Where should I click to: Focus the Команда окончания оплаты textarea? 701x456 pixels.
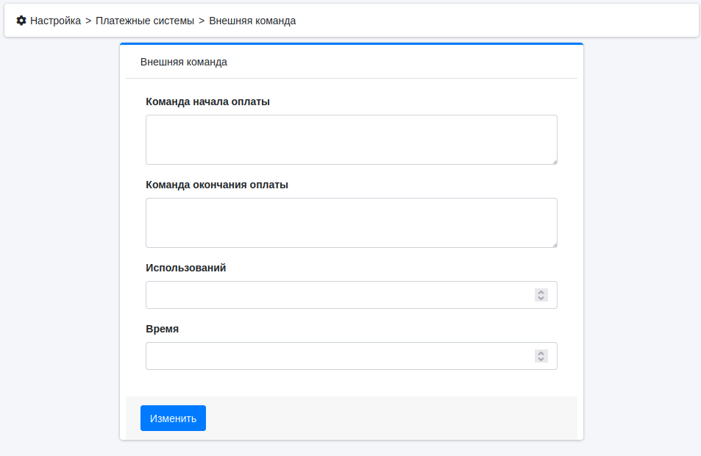pyautogui.click(x=351, y=223)
